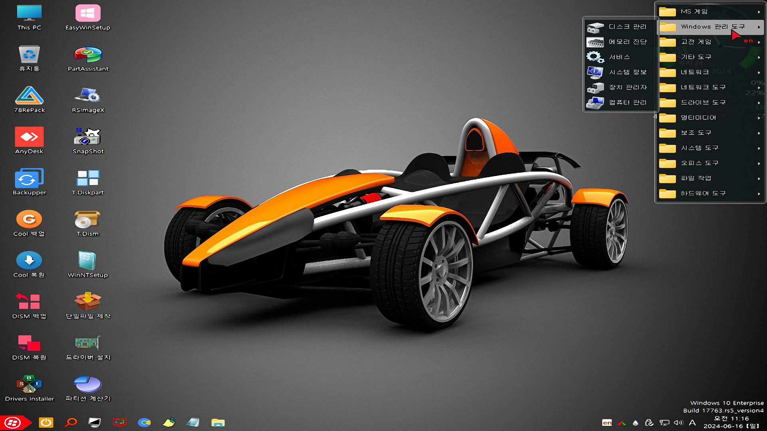Click the red-green graph tray icon
This screenshot has width=767, height=431.
[x=621, y=423]
